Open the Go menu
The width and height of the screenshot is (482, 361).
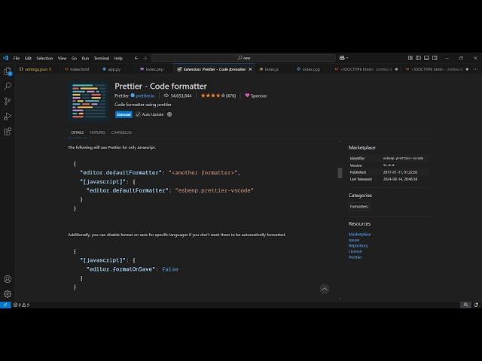coord(74,59)
